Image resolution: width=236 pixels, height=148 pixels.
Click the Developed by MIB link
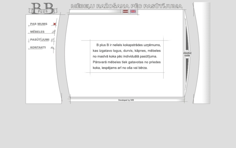point(126,100)
